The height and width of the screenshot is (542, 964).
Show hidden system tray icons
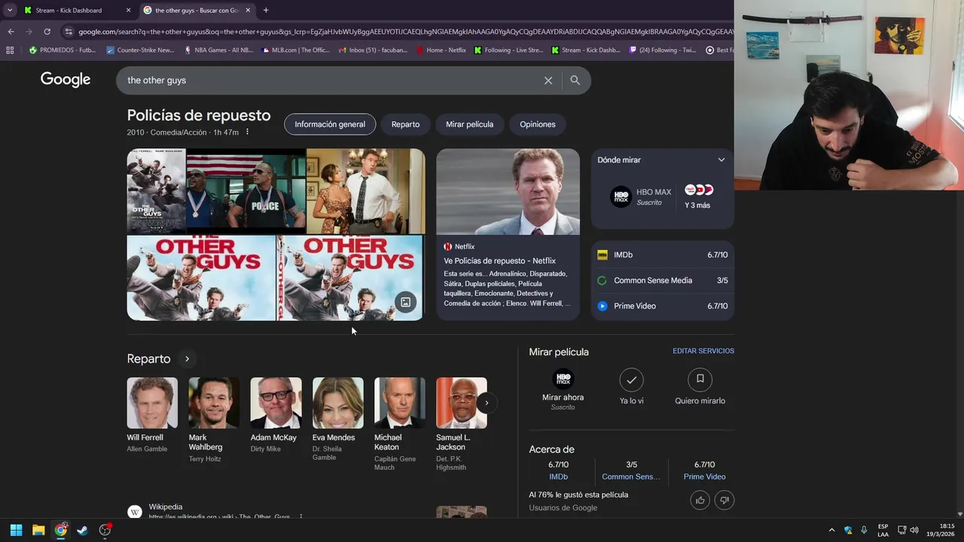pyautogui.click(x=831, y=530)
